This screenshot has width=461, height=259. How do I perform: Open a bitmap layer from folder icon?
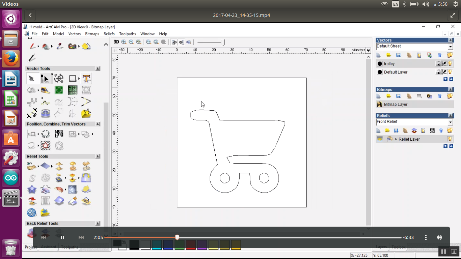(389, 96)
